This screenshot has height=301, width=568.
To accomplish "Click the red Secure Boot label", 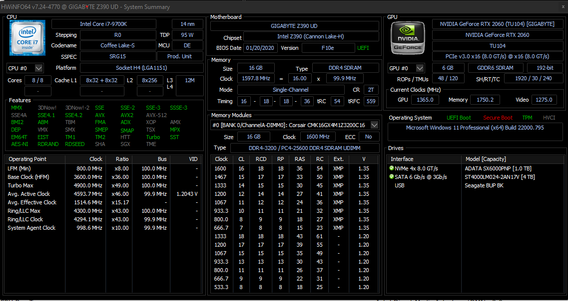I will (498, 118).
